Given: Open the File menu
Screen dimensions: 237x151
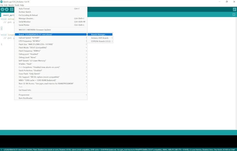Looking at the screenshot, I should [2, 5].
